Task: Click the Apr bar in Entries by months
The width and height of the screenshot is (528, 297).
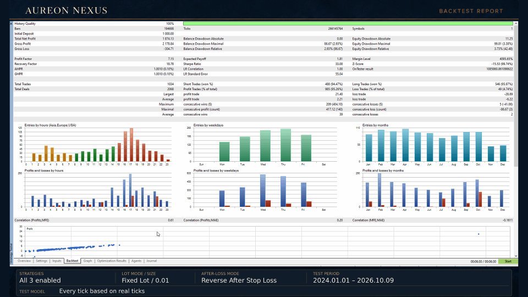Action: tap(405, 145)
